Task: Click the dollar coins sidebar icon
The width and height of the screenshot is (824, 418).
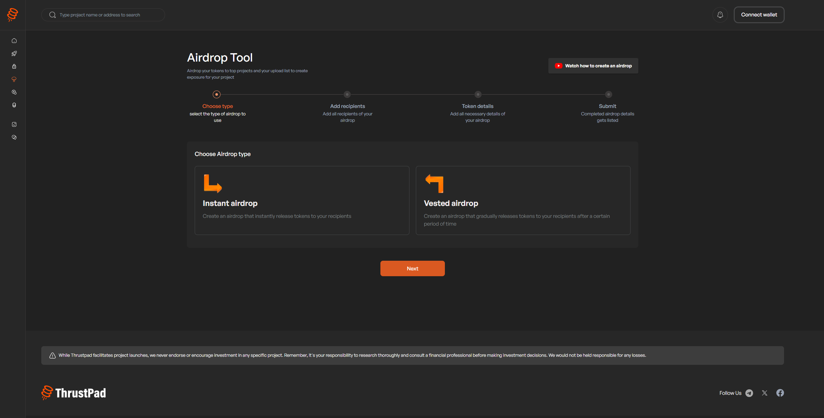Action: pos(14,92)
